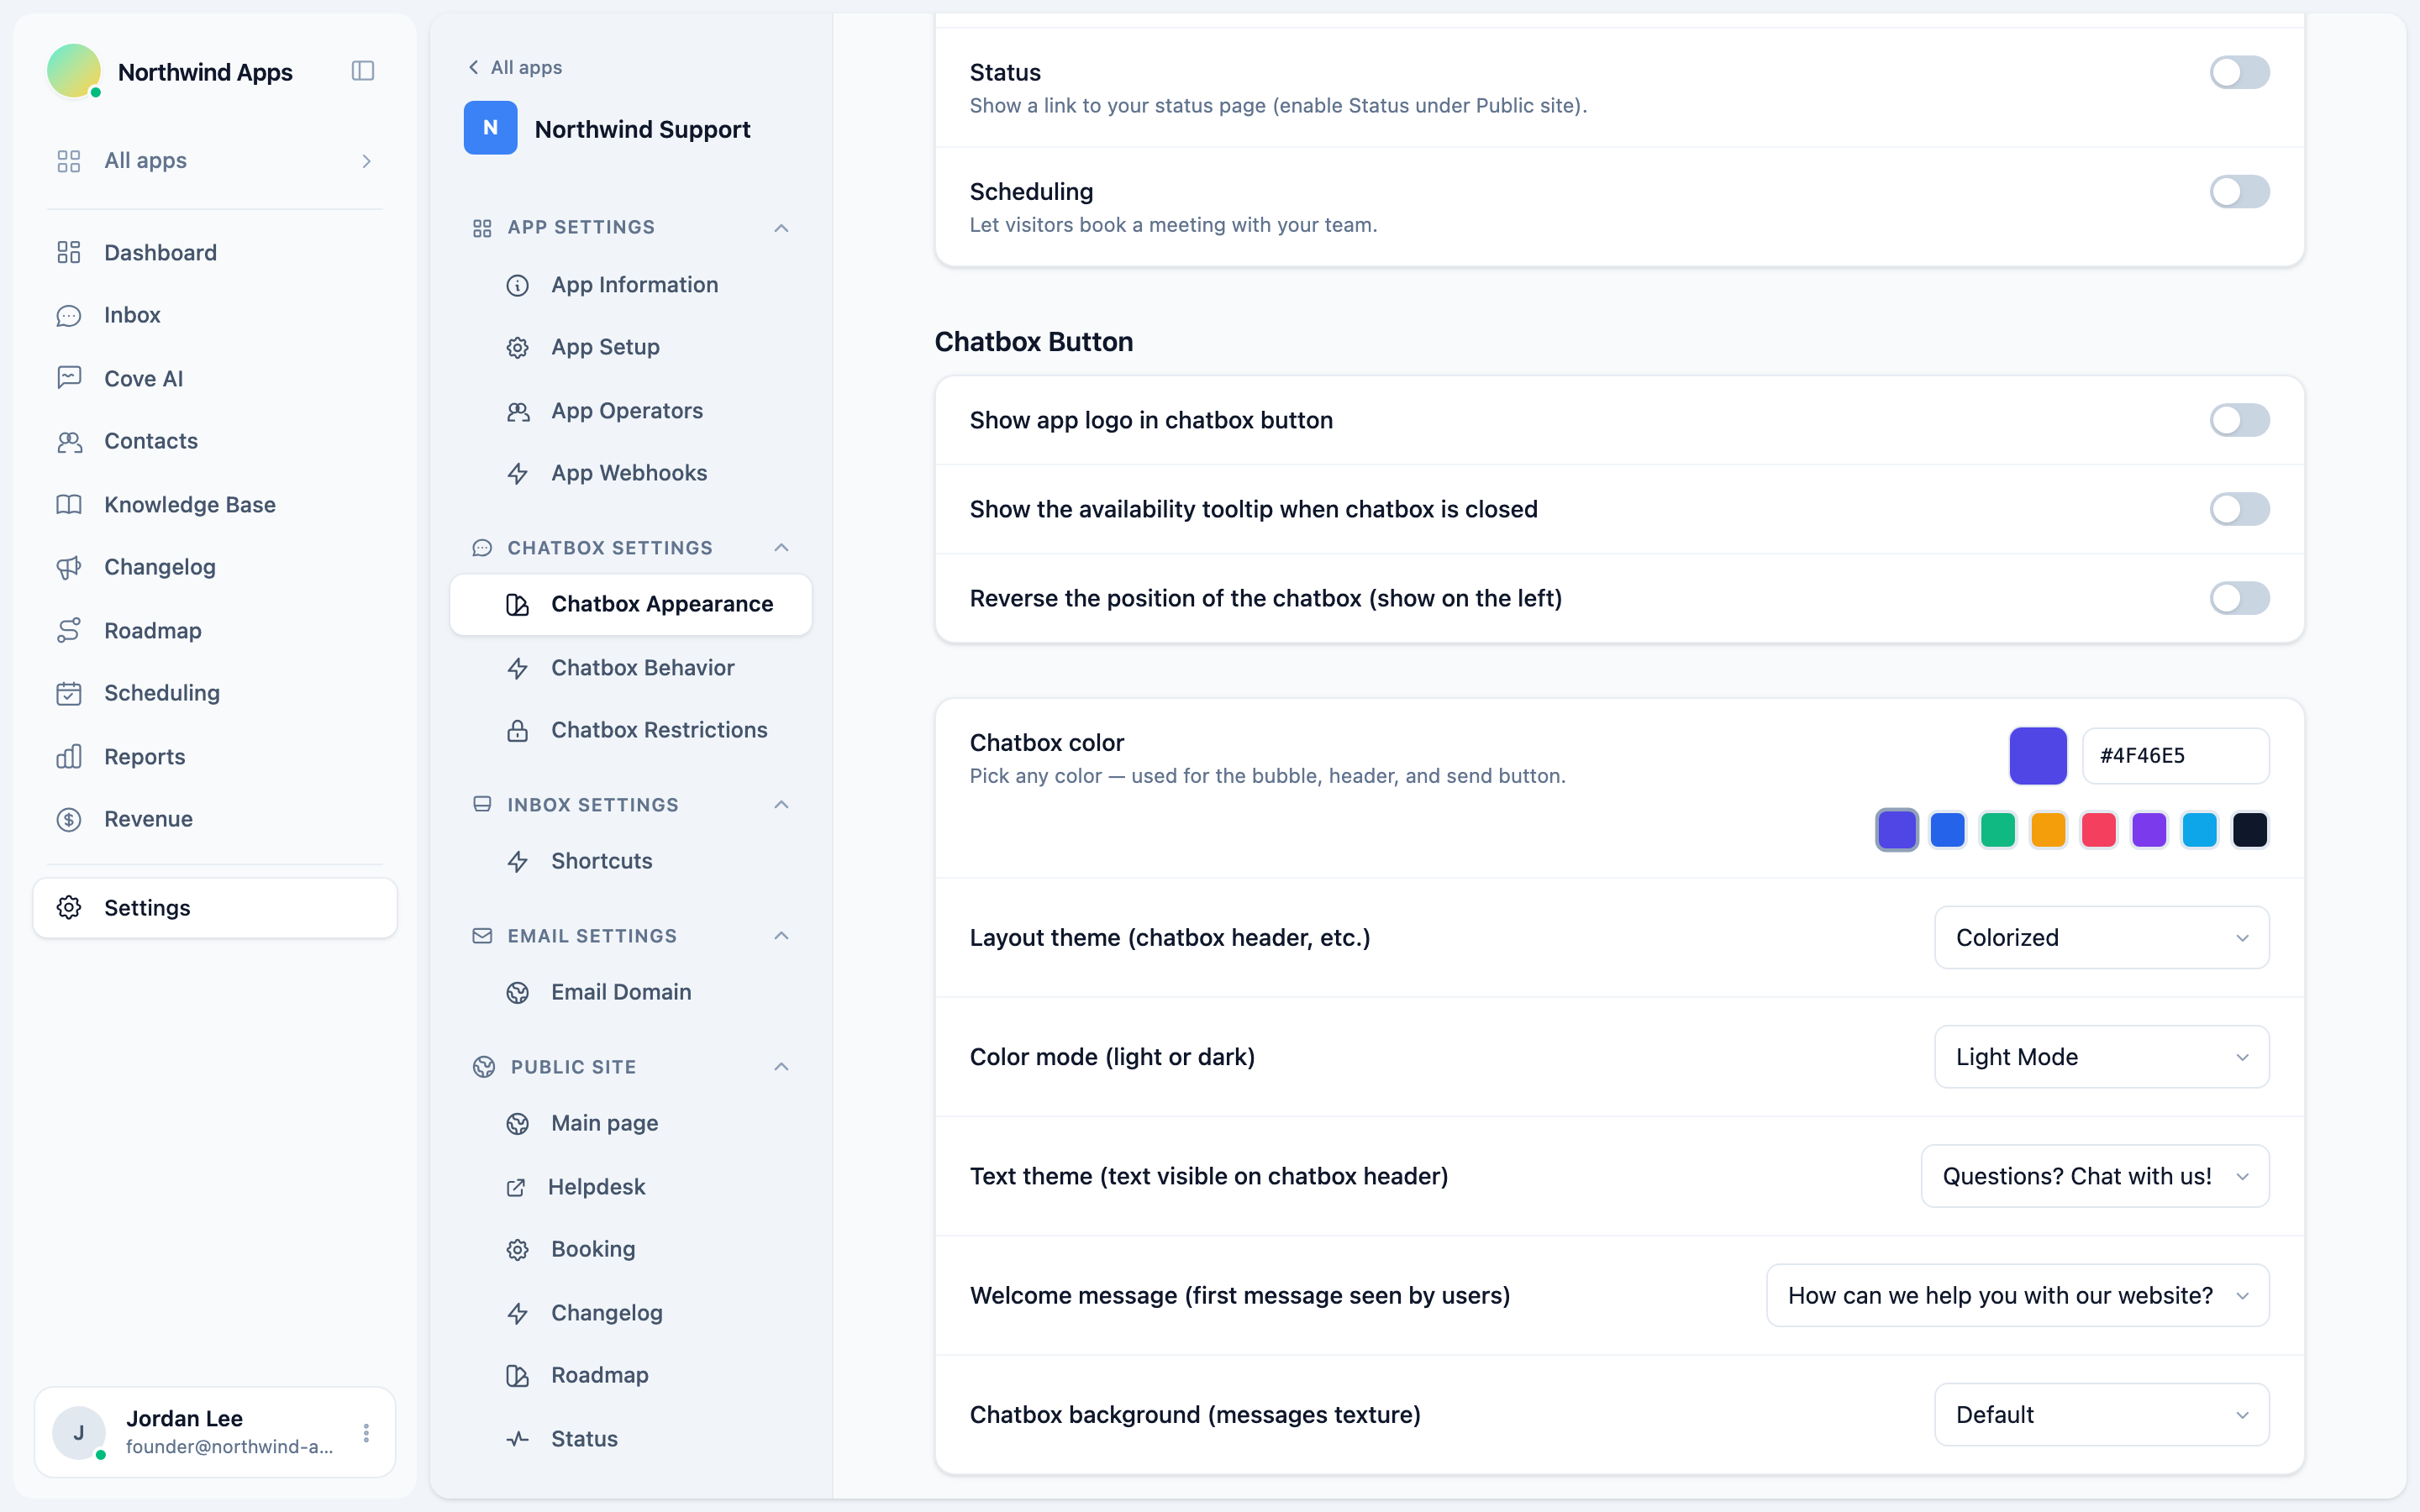Image resolution: width=2420 pixels, height=1512 pixels.
Task: Collapse the Chatbox Settings section
Action: pos(781,548)
